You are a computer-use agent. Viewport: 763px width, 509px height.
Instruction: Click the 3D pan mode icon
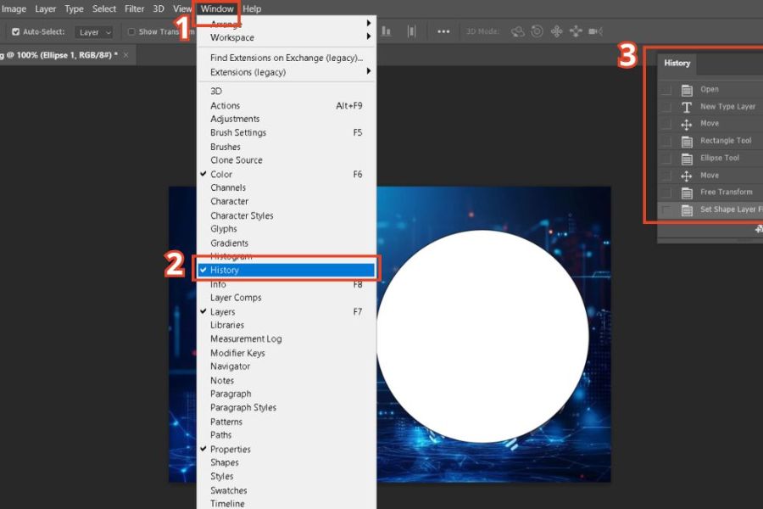tap(556, 31)
